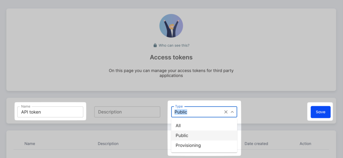
Task: Click the Action column header
Action: click(x=305, y=144)
